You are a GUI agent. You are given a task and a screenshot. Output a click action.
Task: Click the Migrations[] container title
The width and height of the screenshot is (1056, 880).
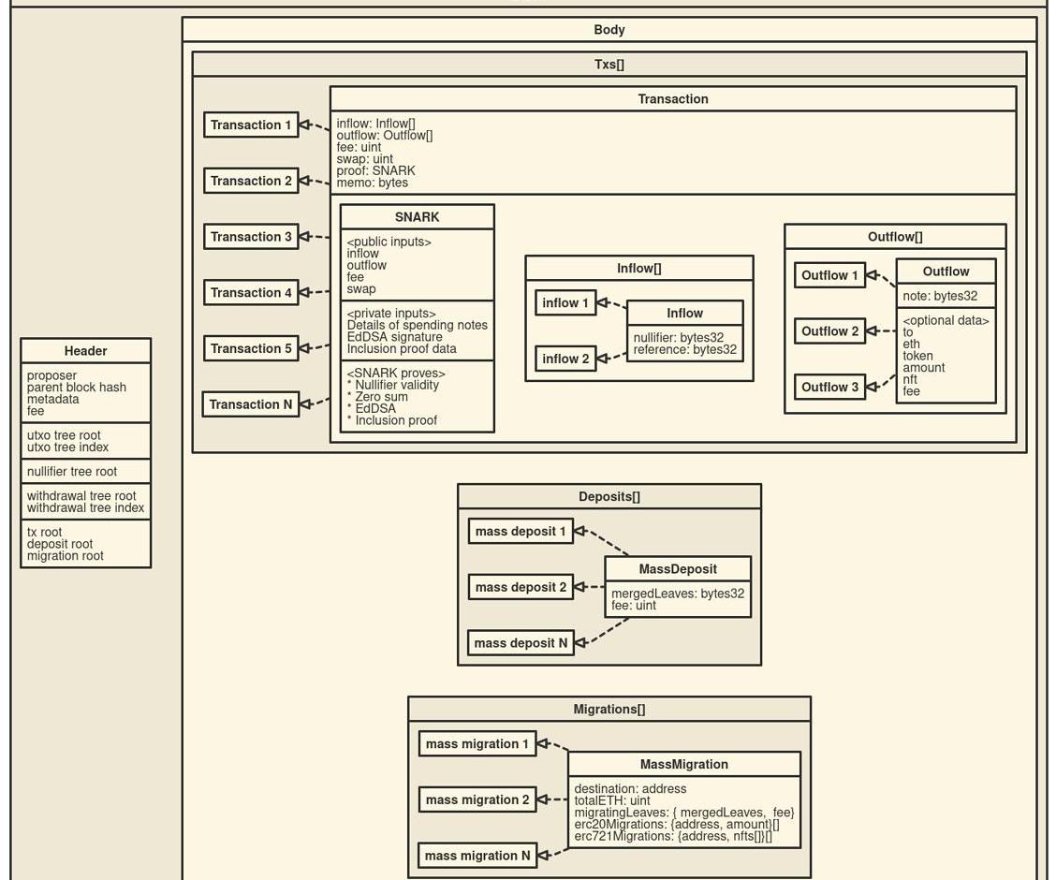[609, 709]
